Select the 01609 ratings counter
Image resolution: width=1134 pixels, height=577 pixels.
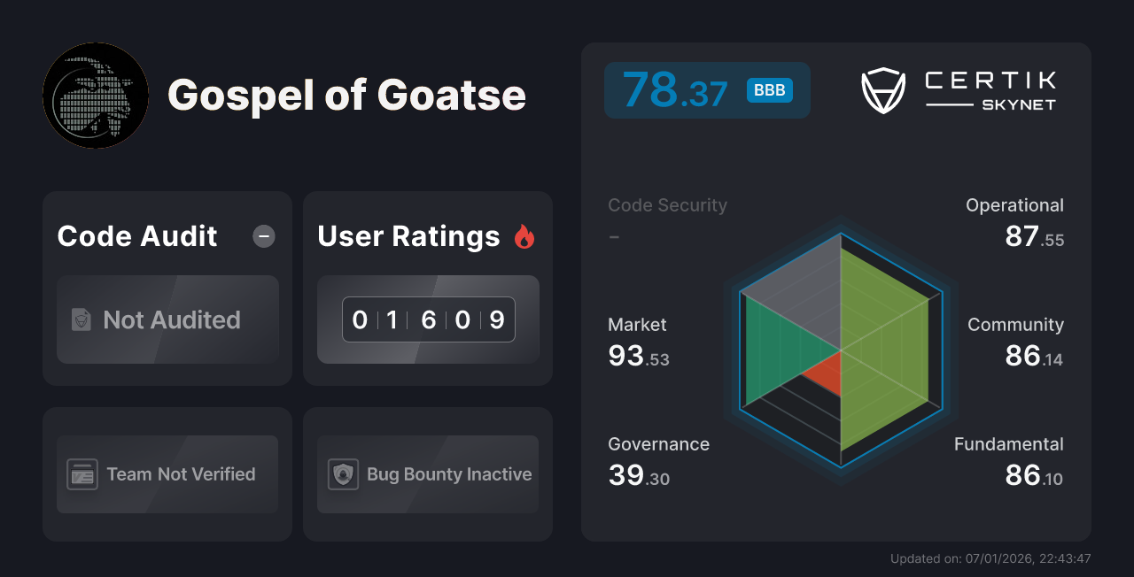pyautogui.click(x=428, y=319)
